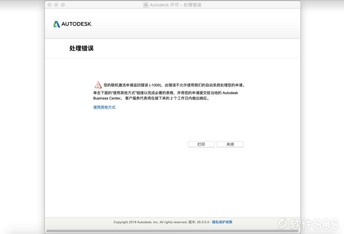Click the yellow minimize window button
Screen dimensions: 344x234
(56, 5)
